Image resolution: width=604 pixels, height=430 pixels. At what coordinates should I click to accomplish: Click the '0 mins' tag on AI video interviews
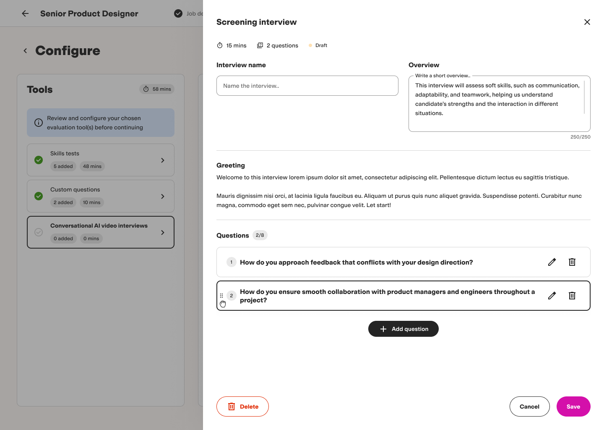tap(91, 239)
